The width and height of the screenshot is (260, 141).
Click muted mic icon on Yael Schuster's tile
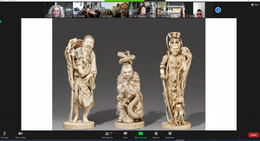tap(131, 16)
